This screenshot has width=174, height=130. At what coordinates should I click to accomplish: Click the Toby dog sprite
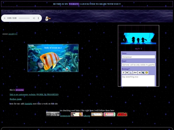(48, 19)
